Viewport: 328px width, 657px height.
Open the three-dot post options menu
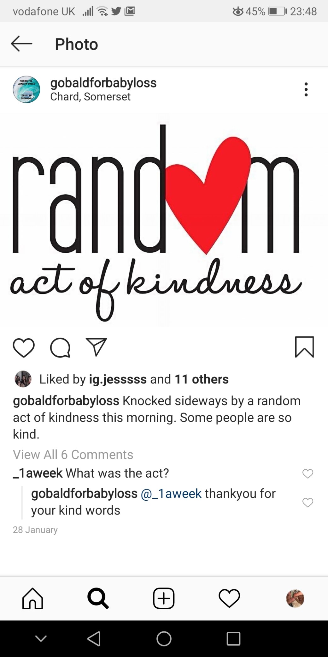[x=306, y=90]
